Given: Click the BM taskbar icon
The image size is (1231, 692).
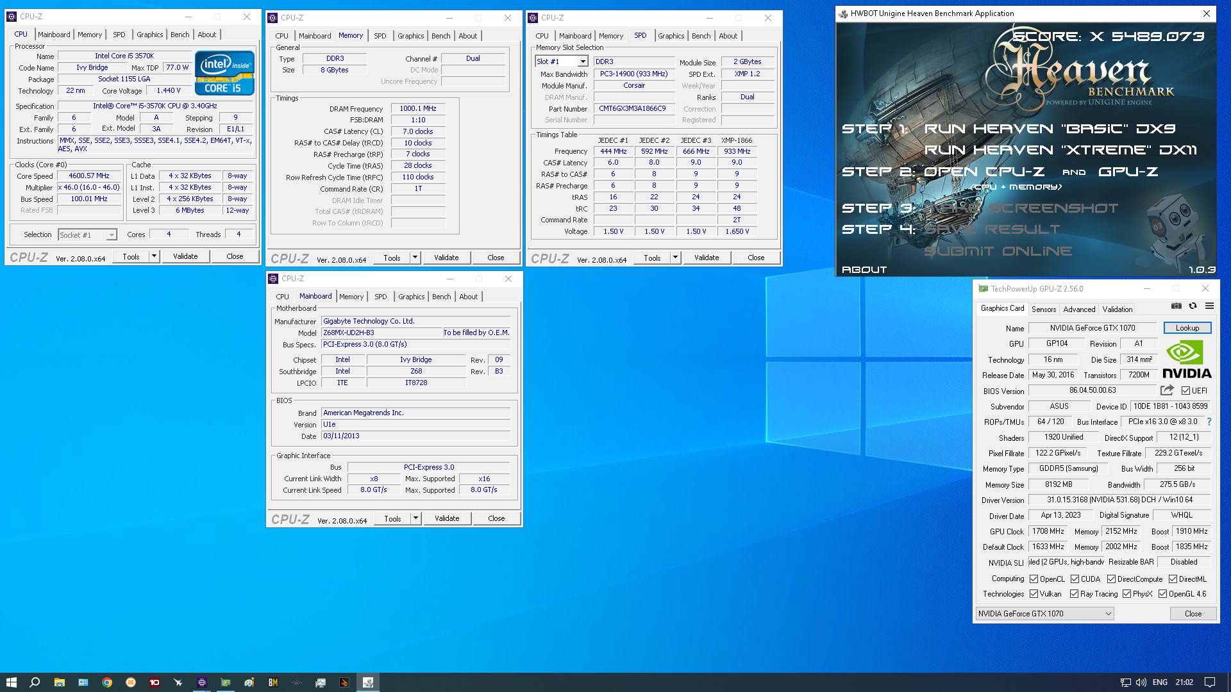Looking at the screenshot, I should click(273, 682).
